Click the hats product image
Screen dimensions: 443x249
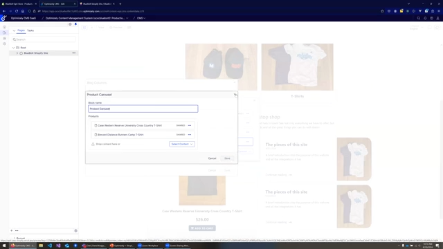pyautogui.click(x=221, y=67)
